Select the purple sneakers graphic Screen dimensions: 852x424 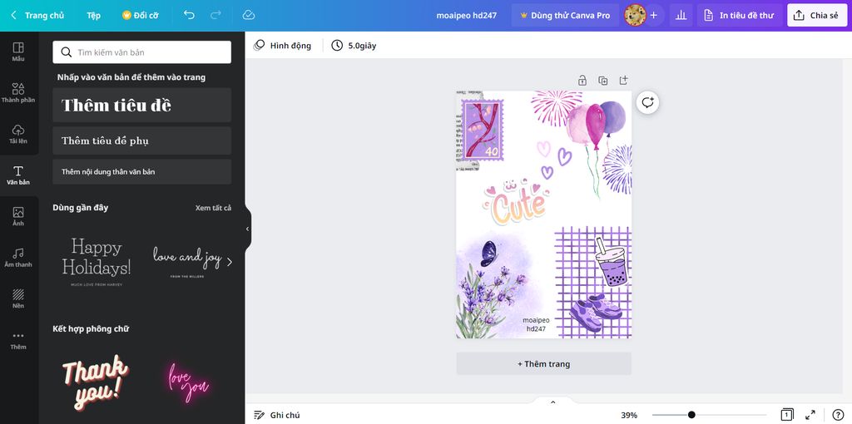596,312
